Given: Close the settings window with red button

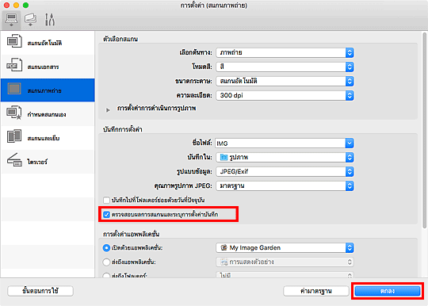Looking at the screenshot, I should click(x=6, y=6).
